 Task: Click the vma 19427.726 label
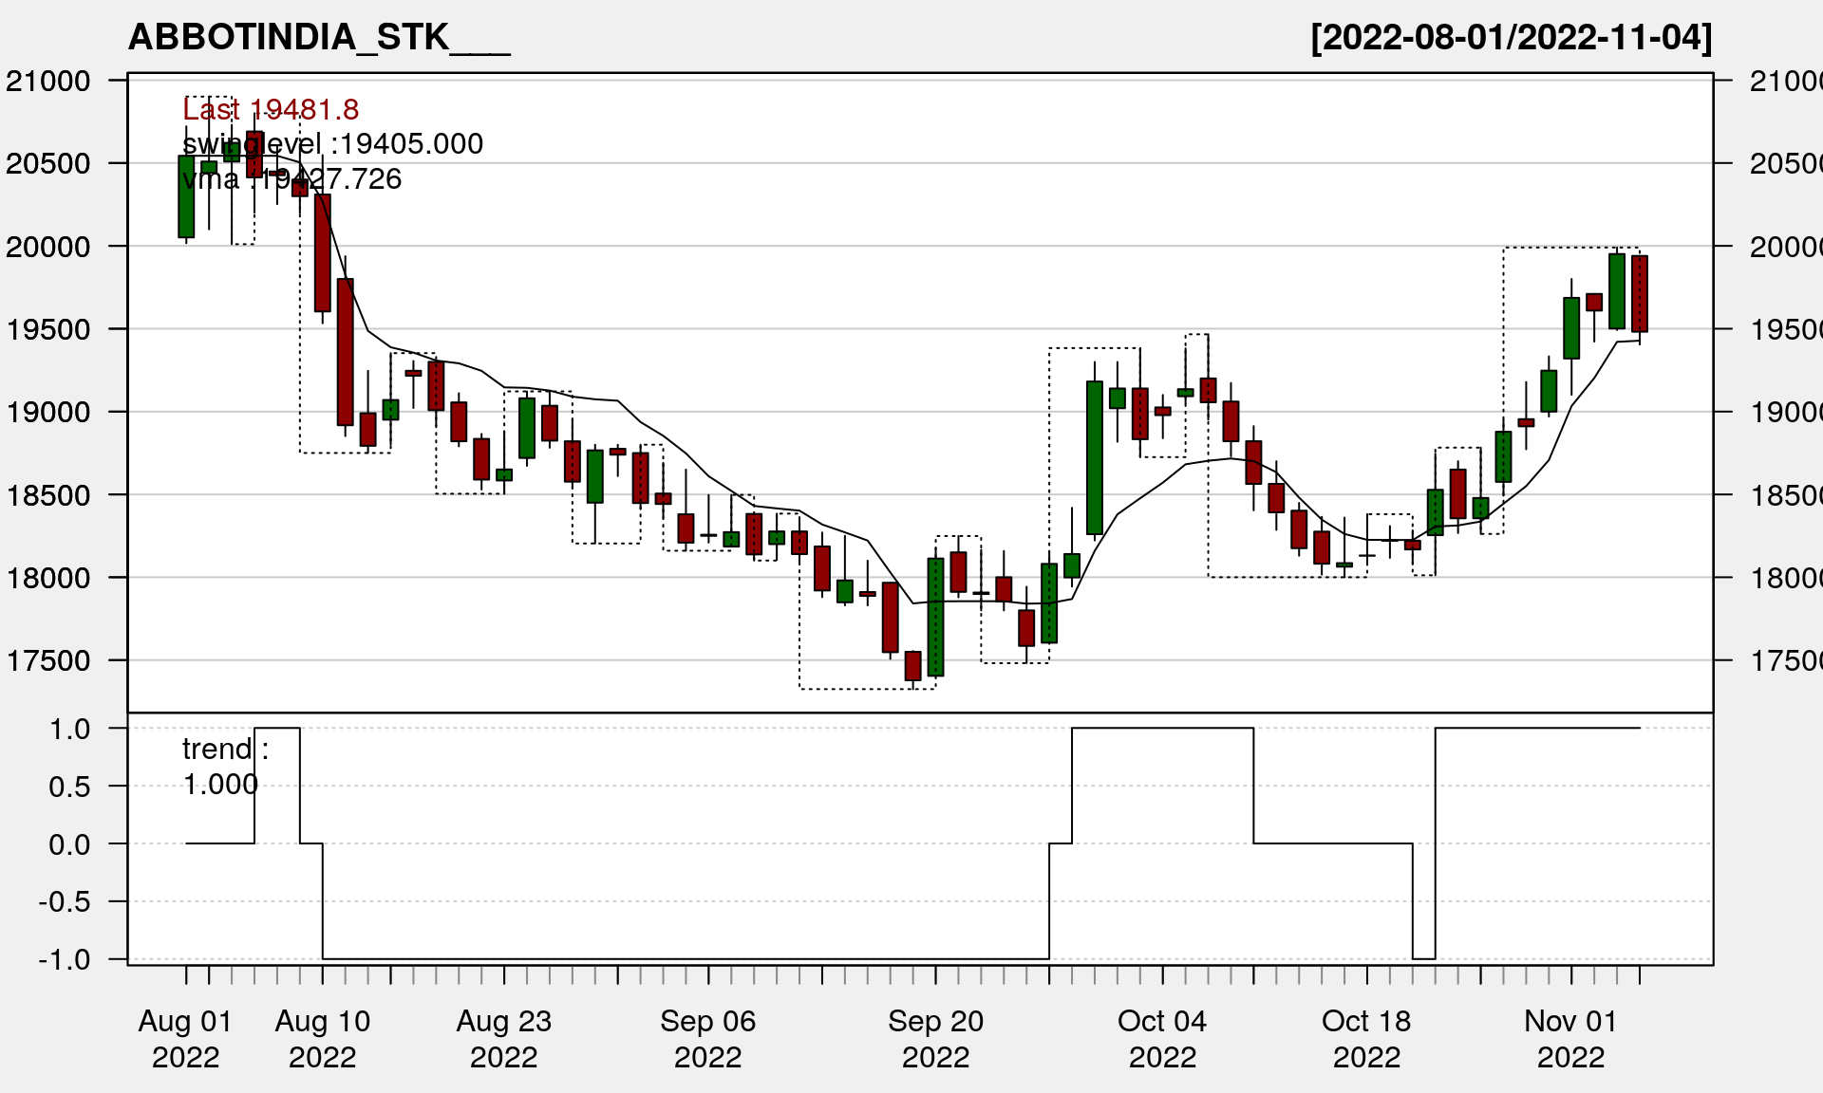(x=291, y=179)
